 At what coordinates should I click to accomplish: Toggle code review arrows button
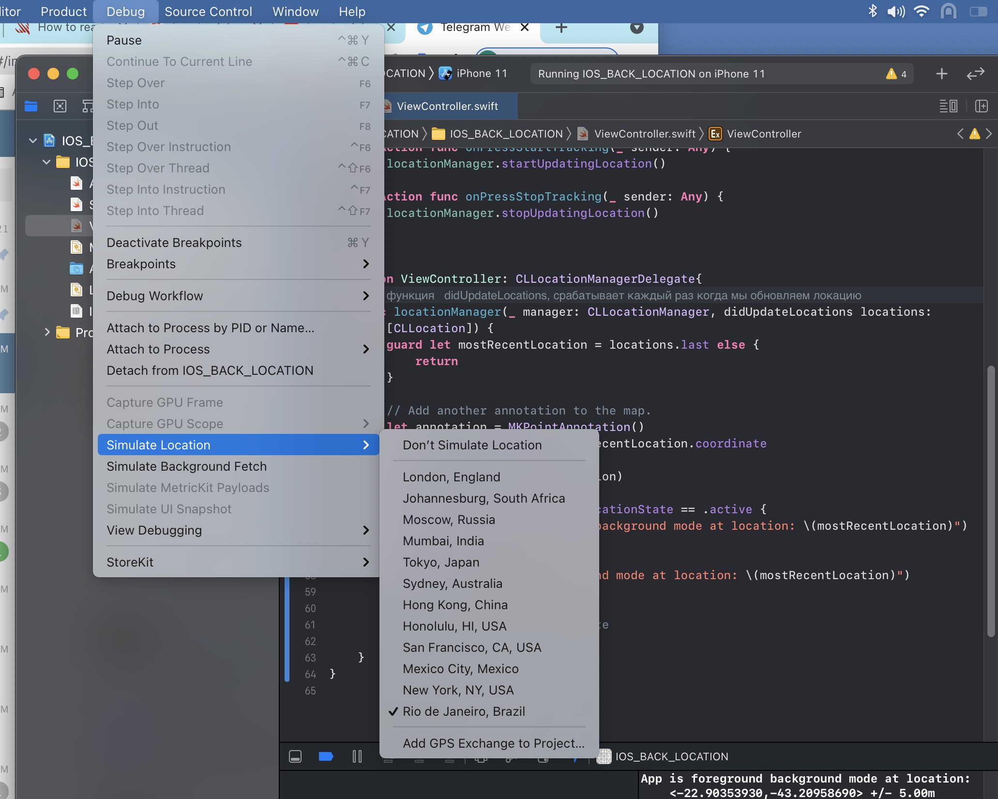tap(976, 74)
